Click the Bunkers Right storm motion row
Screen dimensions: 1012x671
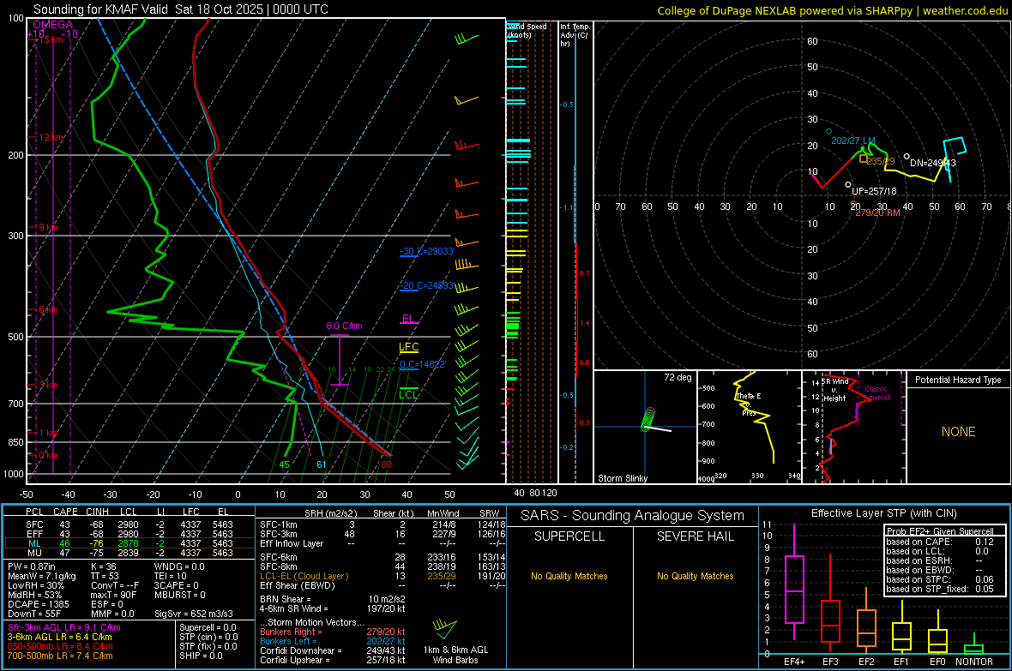click(333, 632)
